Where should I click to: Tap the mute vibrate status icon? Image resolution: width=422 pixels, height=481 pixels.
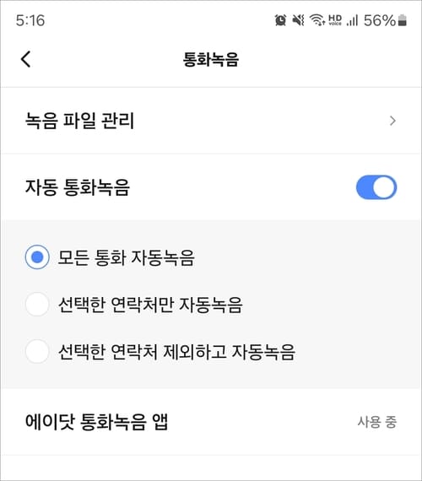298,20
